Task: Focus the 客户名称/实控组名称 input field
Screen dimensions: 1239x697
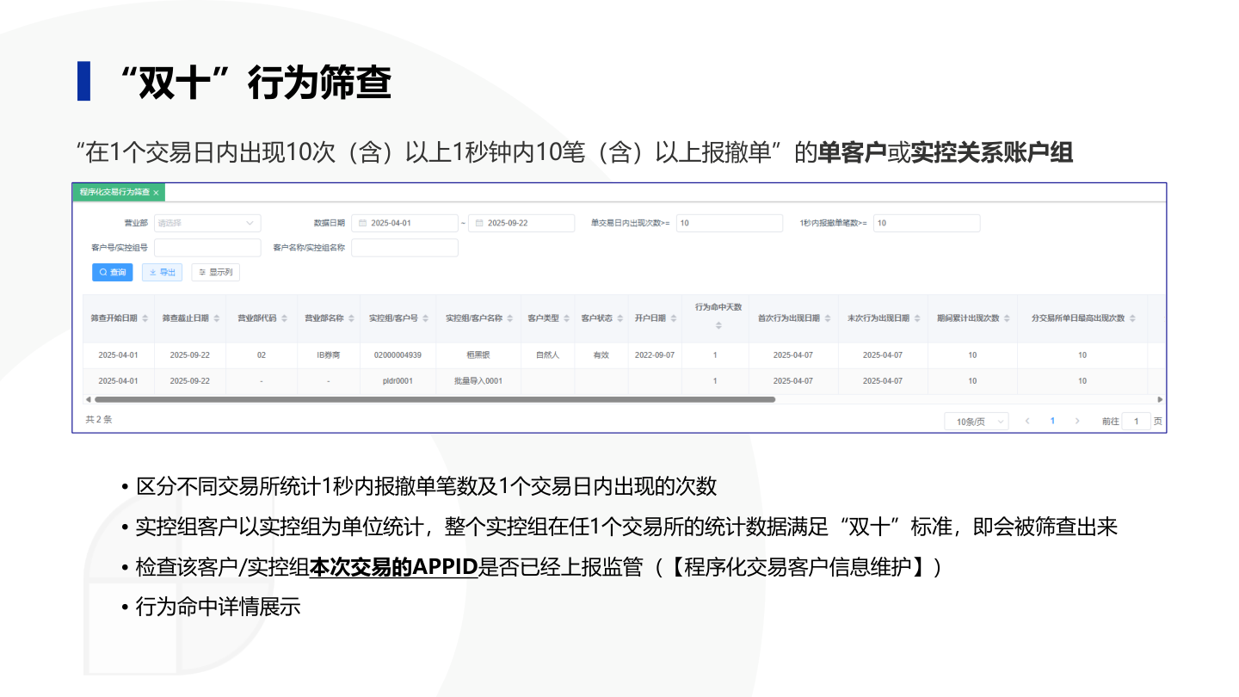Action: [404, 248]
